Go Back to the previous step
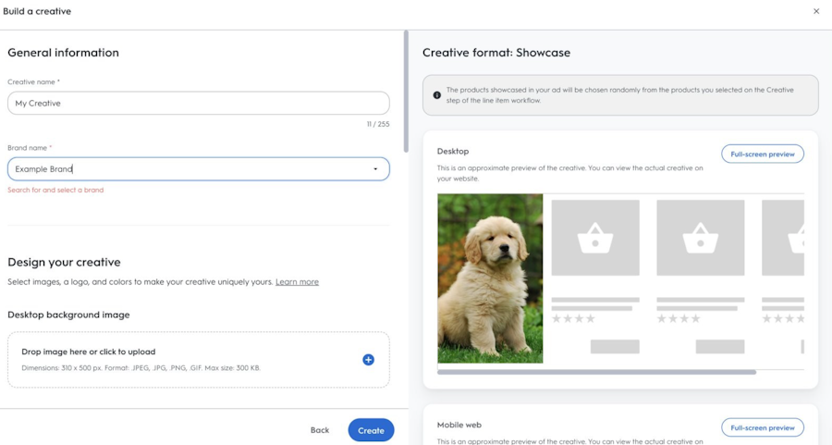The height and width of the screenshot is (445, 832). pyautogui.click(x=320, y=430)
